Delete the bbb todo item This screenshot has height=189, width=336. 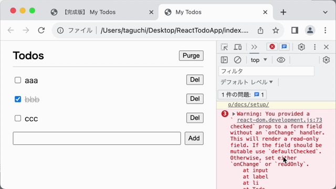(195, 99)
